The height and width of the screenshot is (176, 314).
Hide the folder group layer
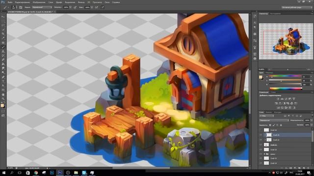[x=261, y=154]
